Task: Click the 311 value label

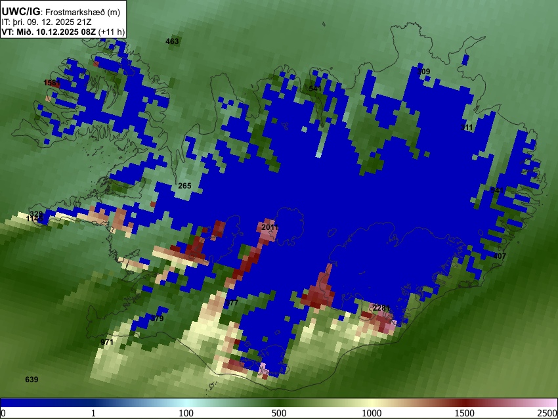Action: [x=467, y=127]
